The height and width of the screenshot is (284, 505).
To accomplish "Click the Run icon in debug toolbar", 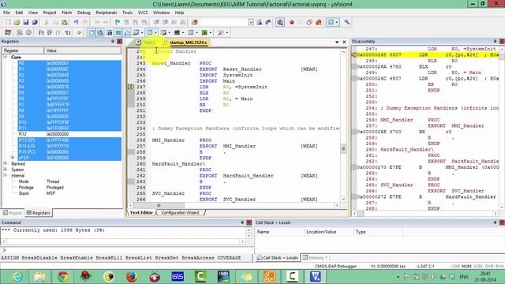I will pyautogui.click(x=20, y=32).
